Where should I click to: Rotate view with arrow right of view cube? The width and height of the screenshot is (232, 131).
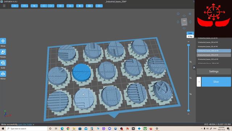pyautogui.click(x=190, y=22)
